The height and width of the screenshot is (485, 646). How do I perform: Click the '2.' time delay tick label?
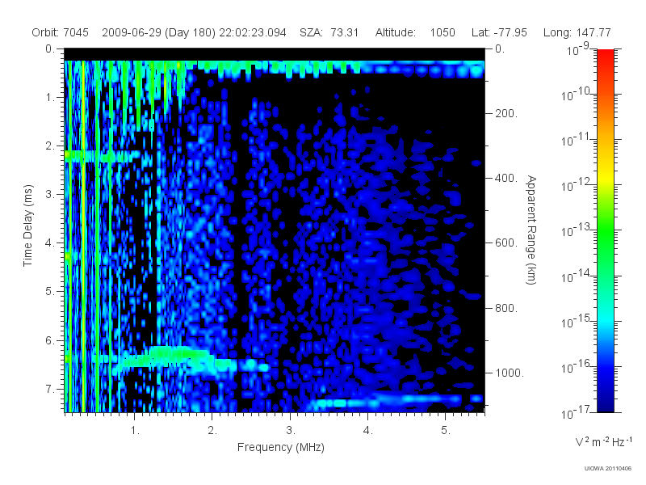coord(50,146)
